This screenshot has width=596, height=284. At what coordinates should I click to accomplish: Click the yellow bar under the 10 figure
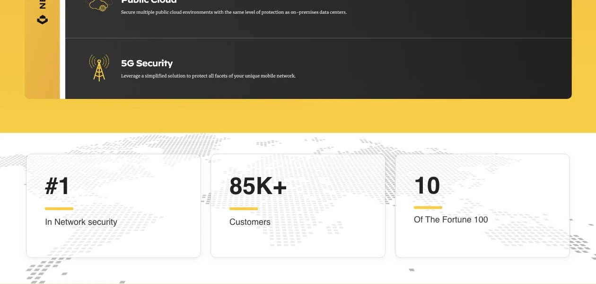[x=428, y=207]
